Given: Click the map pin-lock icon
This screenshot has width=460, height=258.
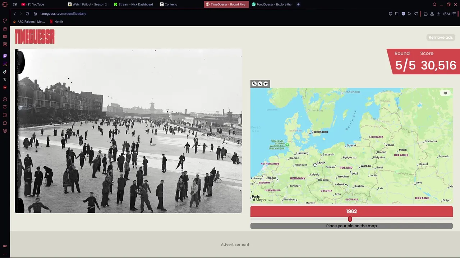Looking at the screenshot, I should (x=266, y=84).
